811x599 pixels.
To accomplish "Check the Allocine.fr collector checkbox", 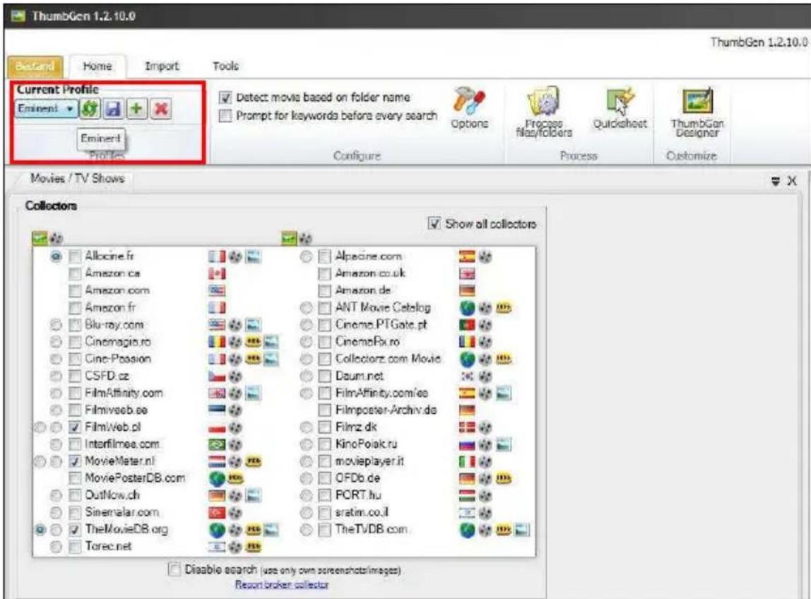I will [x=75, y=256].
